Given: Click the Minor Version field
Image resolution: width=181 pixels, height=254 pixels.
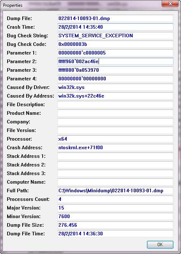Looking at the screenshot, I should pyautogui.click(x=115, y=216).
